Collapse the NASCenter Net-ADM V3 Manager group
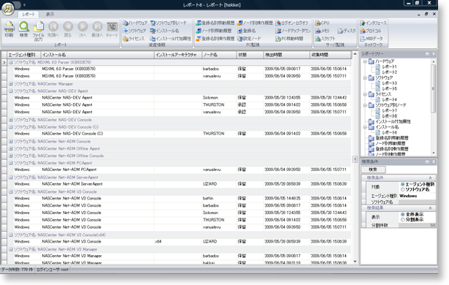Screen dimensions: 449x285 point(11,249)
